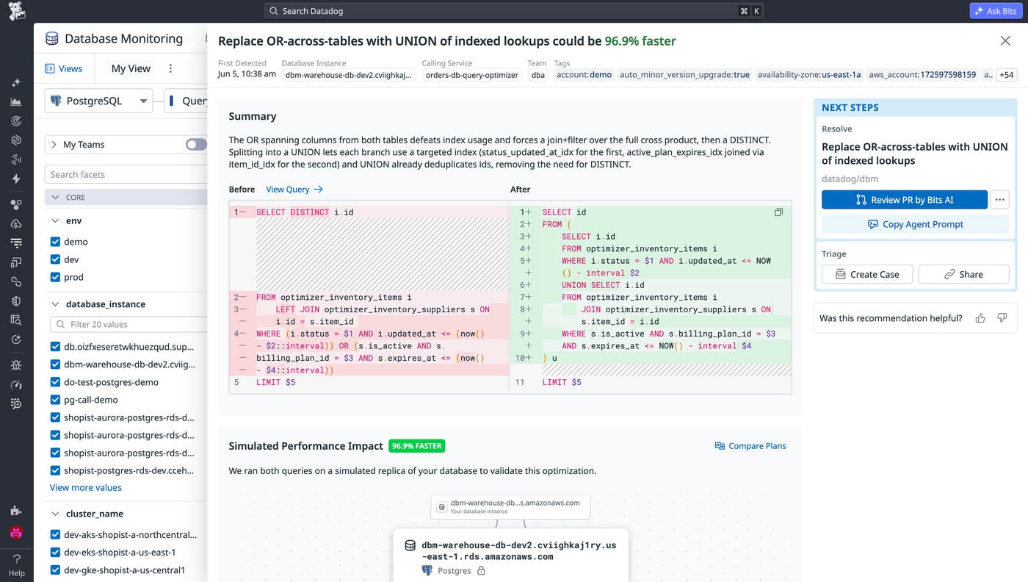Image resolution: width=1028 pixels, height=582 pixels.
Task: Collapse the cluster_name facet section
Action: pos(55,514)
